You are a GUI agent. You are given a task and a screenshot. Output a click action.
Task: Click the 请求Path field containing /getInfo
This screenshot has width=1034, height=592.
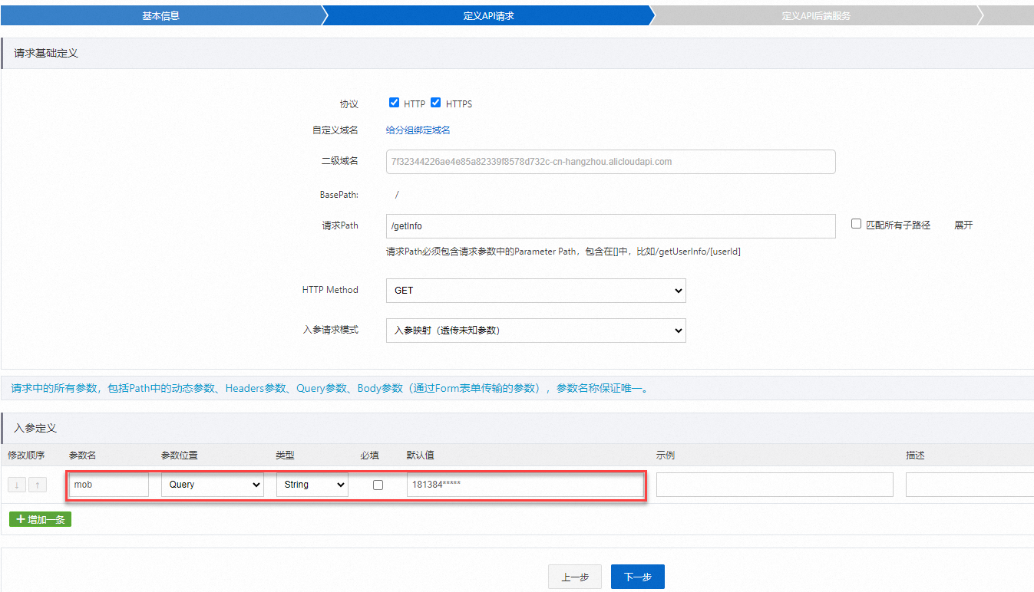pyautogui.click(x=610, y=226)
